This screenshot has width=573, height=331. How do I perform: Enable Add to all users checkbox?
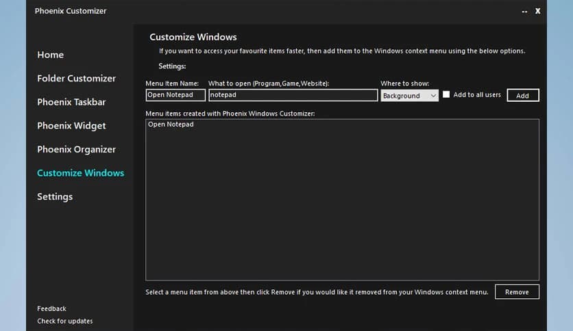446,94
